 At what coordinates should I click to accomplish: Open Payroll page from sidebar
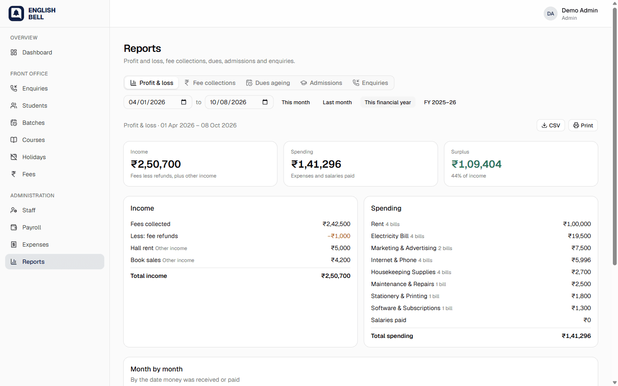point(55,227)
